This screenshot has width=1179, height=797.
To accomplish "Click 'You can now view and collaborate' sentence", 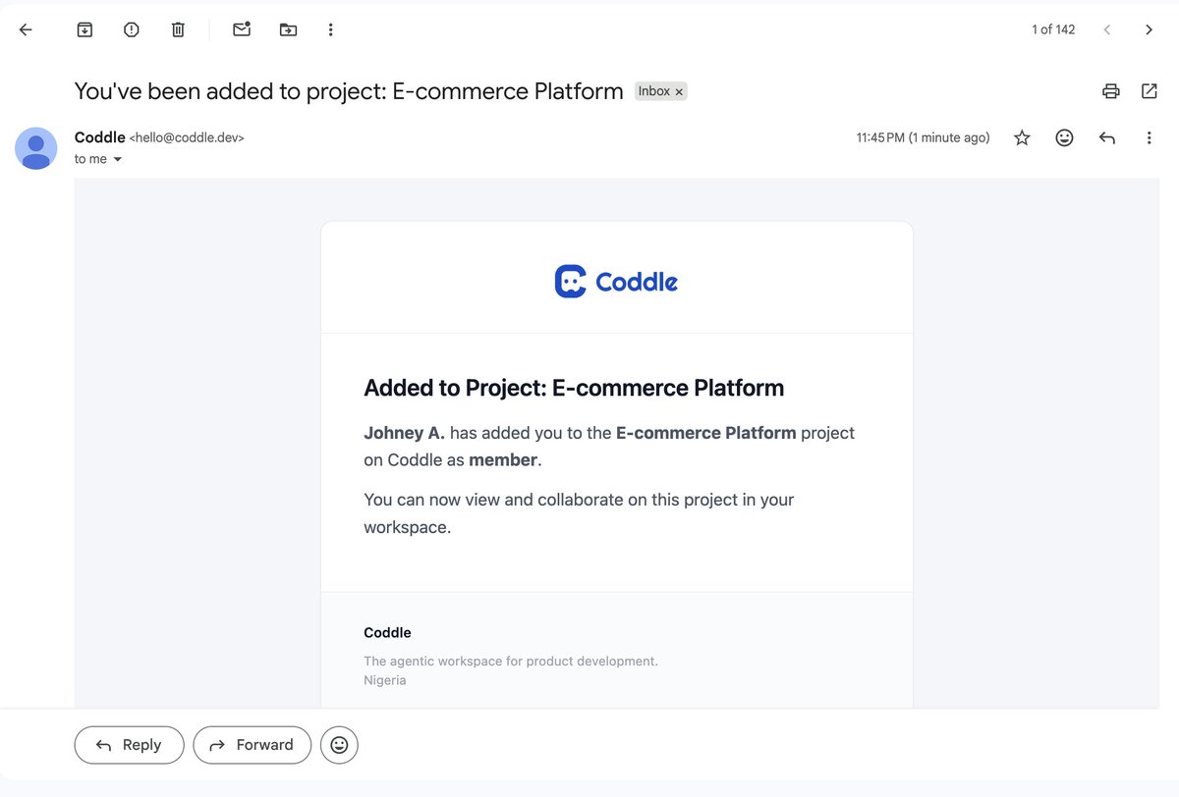I will (x=579, y=512).
